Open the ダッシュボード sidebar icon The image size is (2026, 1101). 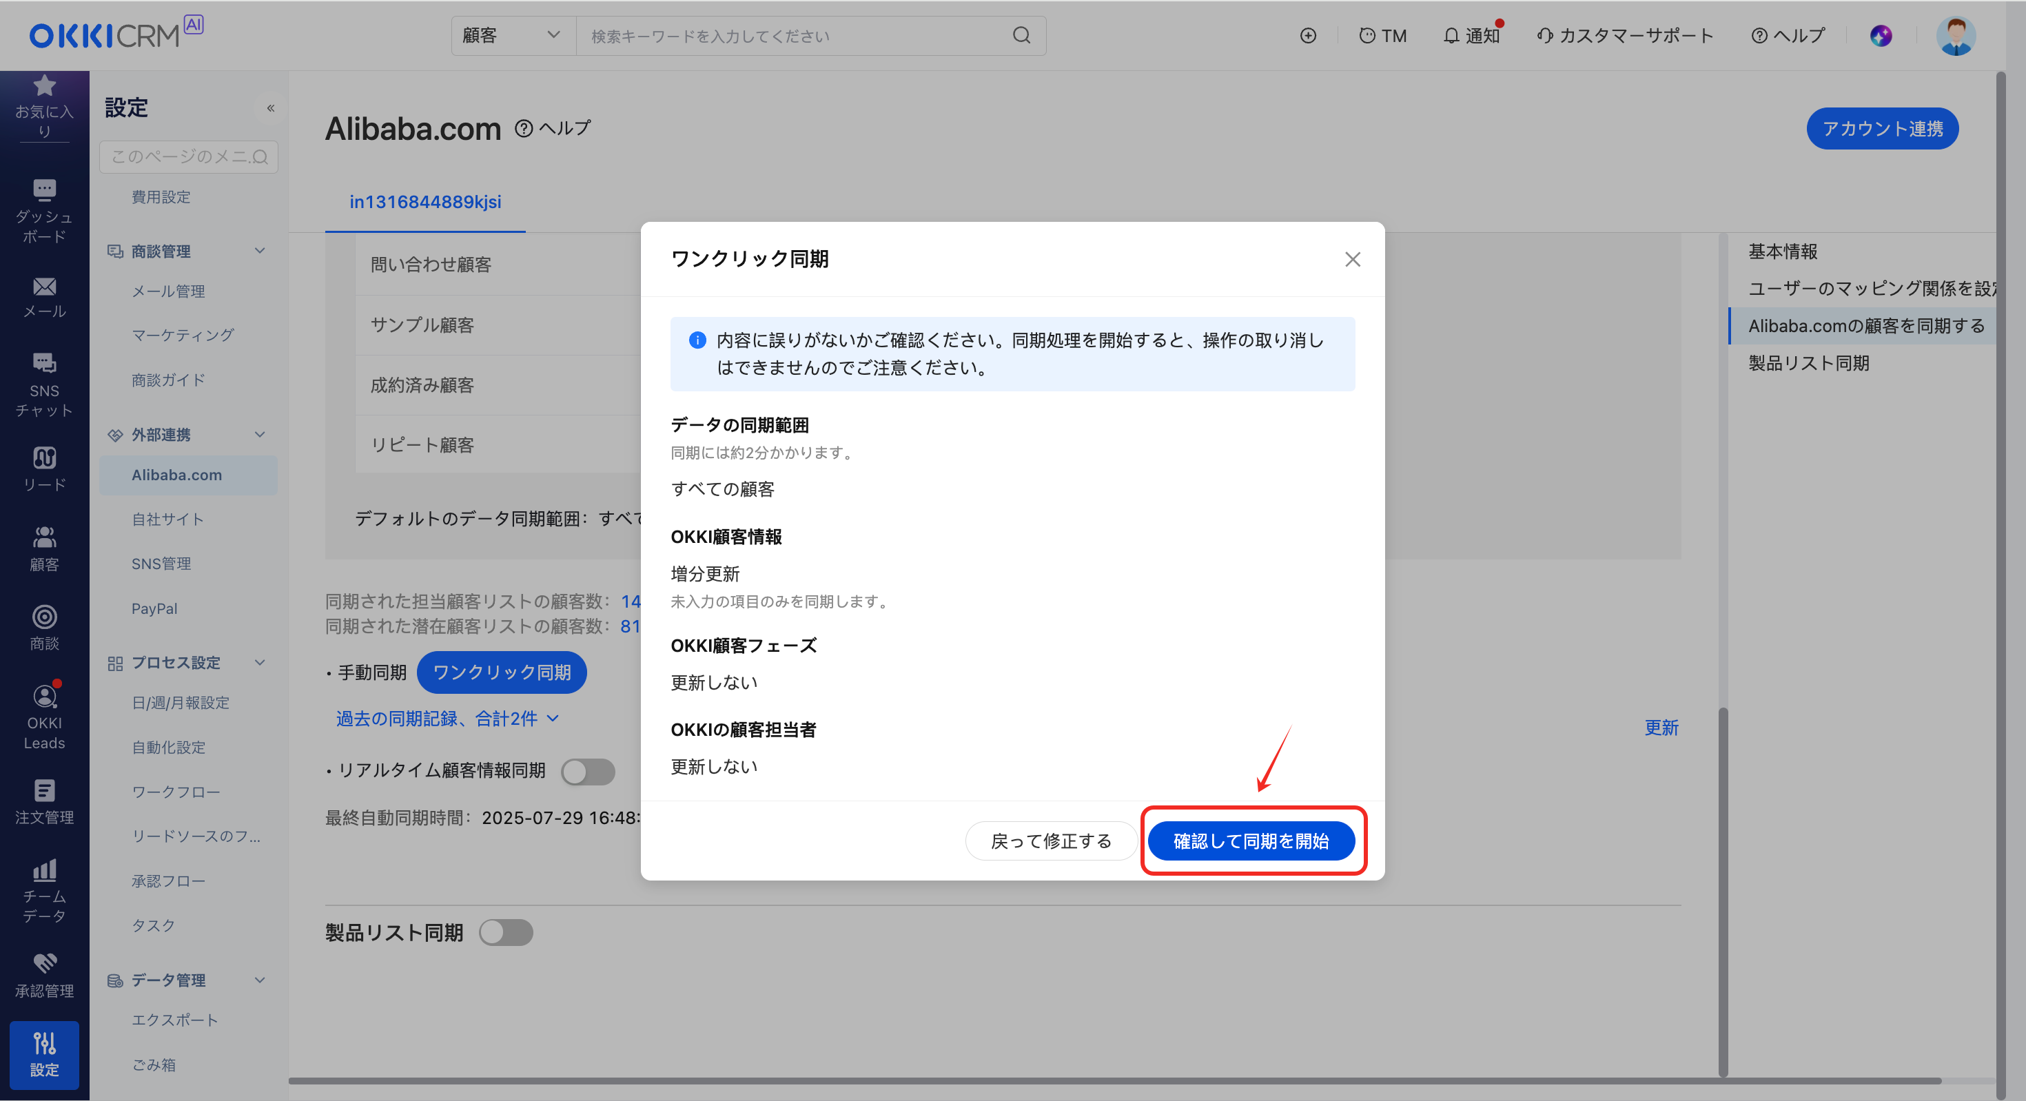[44, 189]
